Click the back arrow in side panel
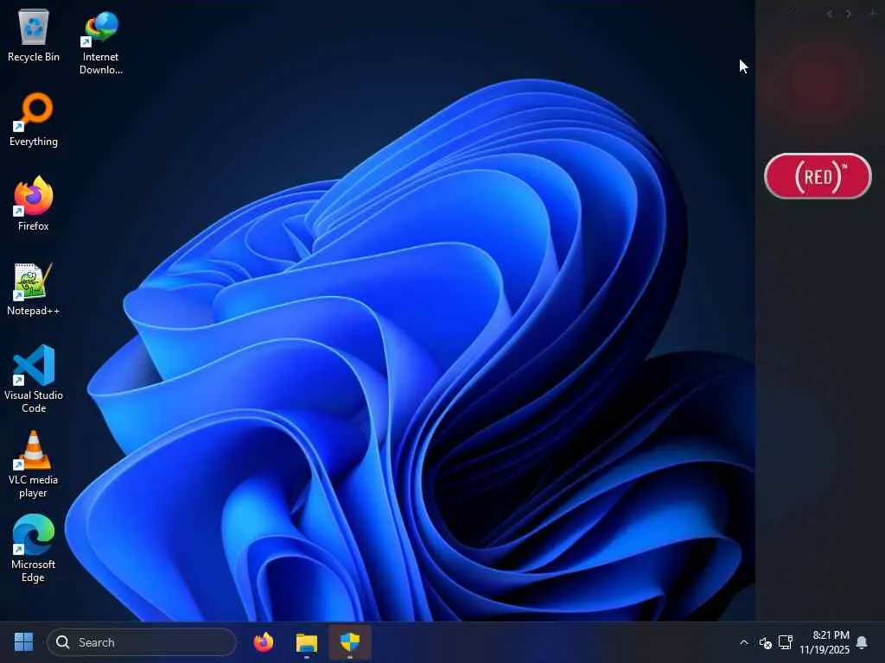The height and width of the screenshot is (663, 885). (830, 14)
